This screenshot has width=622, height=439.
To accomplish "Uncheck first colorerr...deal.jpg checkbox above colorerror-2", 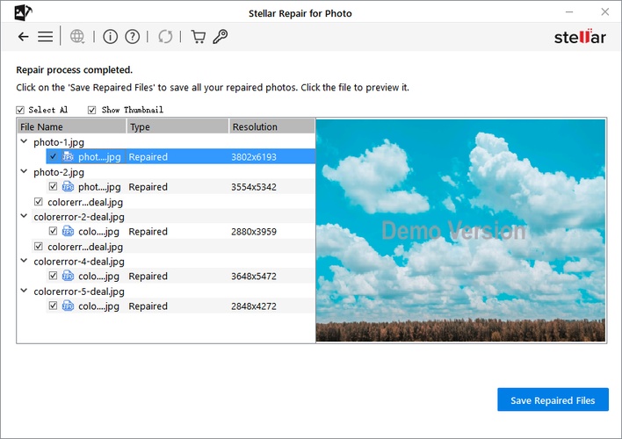I will click(x=39, y=201).
